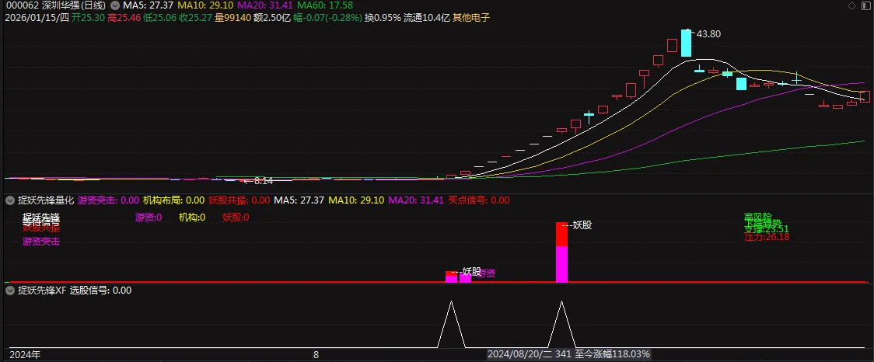This screenshot has height=362, width=874.
Task: Click the 妖股共振: 0.00 indicator value
Action: tap(239, 200)
